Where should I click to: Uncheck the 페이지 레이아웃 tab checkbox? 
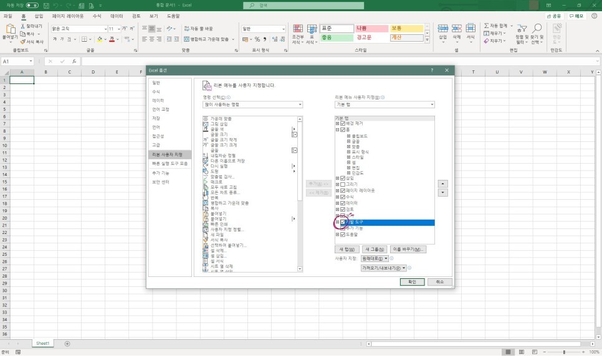coord(343,190)
